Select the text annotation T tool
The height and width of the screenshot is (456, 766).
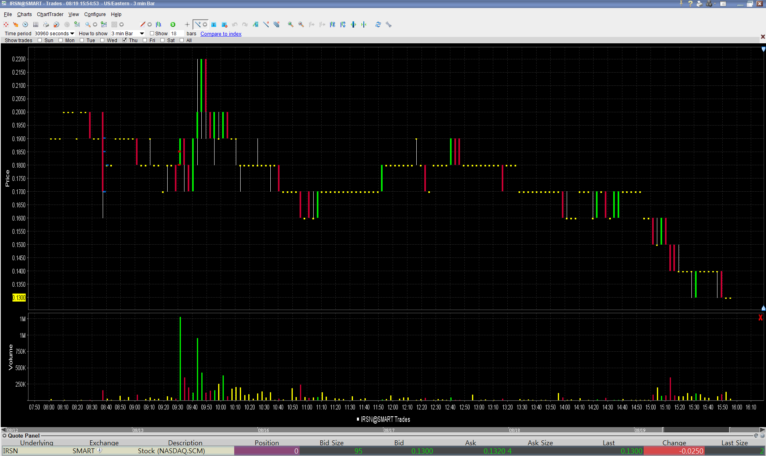pyautogui.click(x=214, y=24)
